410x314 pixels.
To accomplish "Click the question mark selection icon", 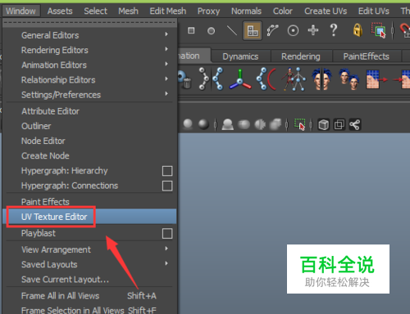I will [x=334, y=30].
